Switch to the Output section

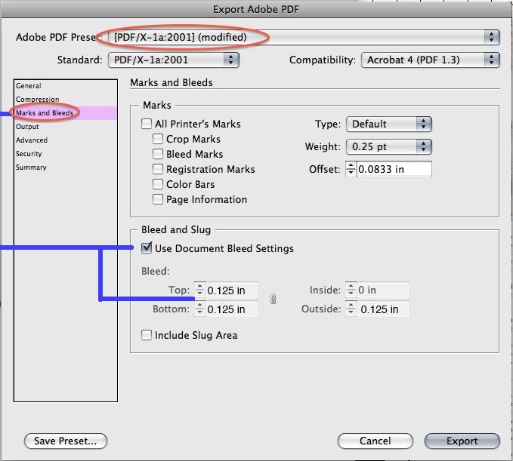click(27, 127)
